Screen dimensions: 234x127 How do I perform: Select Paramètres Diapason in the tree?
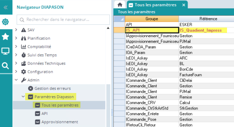tap(54, 97)
